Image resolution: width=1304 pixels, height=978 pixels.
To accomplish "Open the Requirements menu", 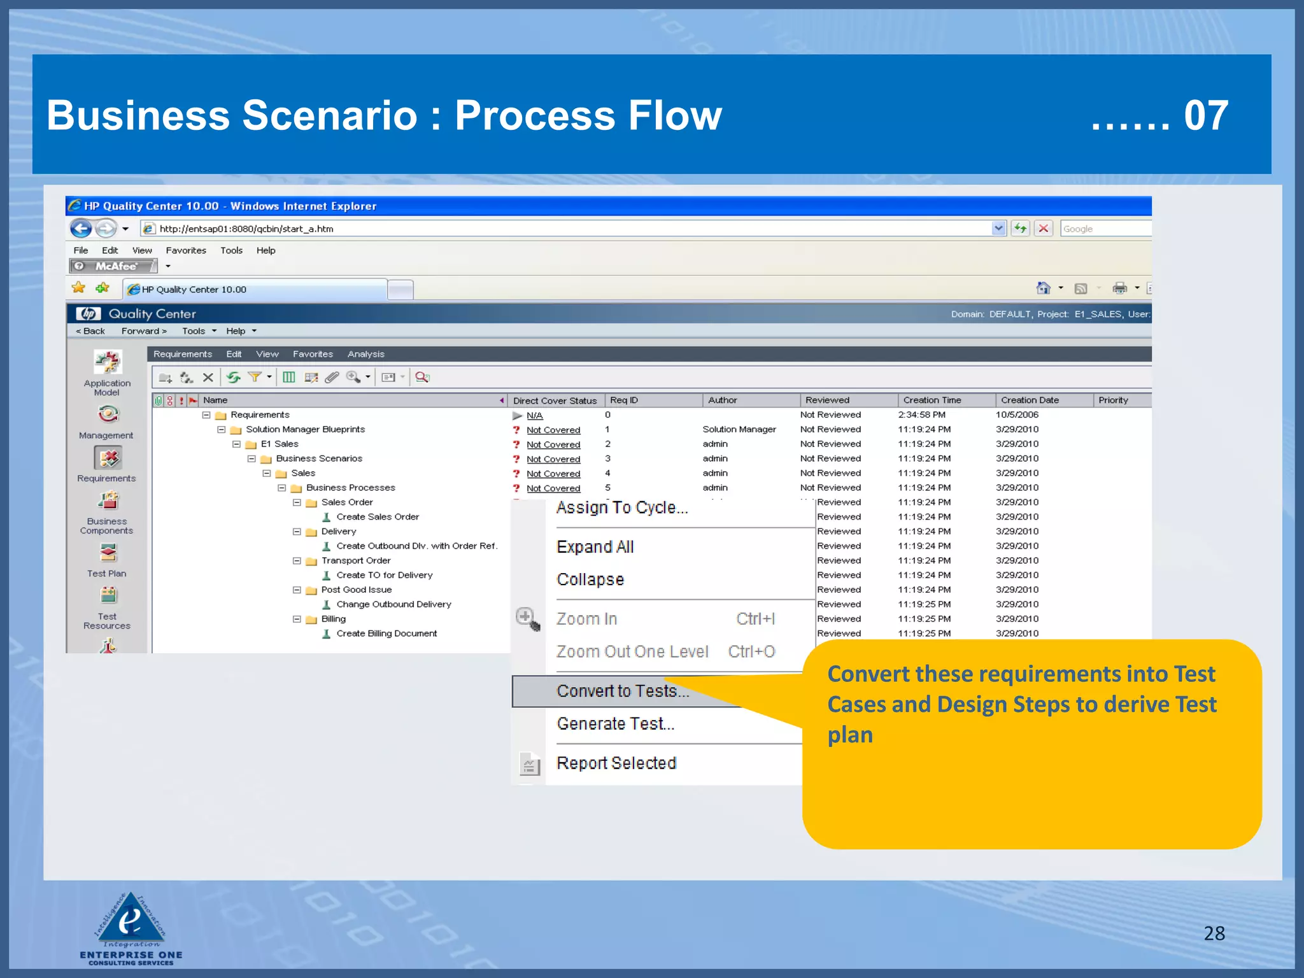I will [183, 354].
